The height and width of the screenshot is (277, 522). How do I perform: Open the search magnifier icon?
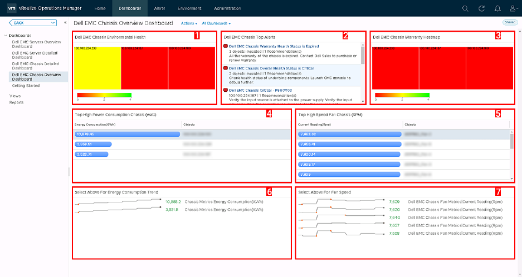coord(465,8)
